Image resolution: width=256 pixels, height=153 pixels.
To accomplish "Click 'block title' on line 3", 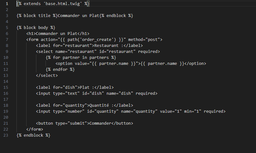I will click(x=37, y=16).
